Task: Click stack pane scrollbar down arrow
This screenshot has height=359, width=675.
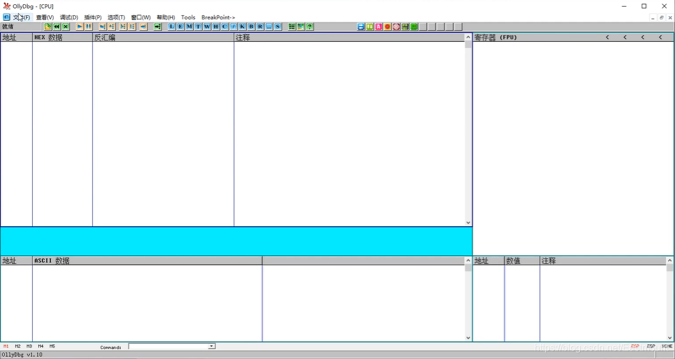Action: (670, 338)
